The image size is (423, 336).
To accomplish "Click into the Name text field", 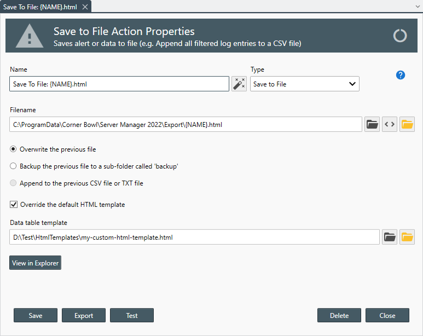I will pyautogui.click(x=119, y=84).
